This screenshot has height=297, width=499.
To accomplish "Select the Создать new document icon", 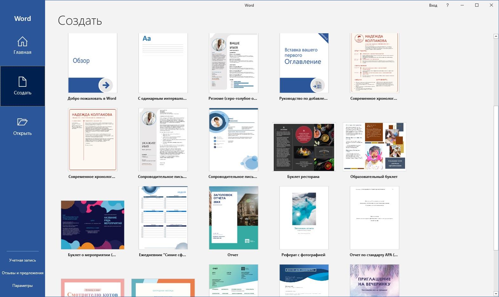I will pos(23,82).
